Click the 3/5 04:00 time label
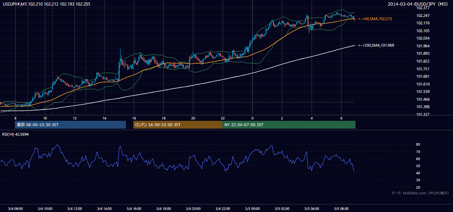Image resolution: width=453 pixels, height=212 pixels. [312, 208]
